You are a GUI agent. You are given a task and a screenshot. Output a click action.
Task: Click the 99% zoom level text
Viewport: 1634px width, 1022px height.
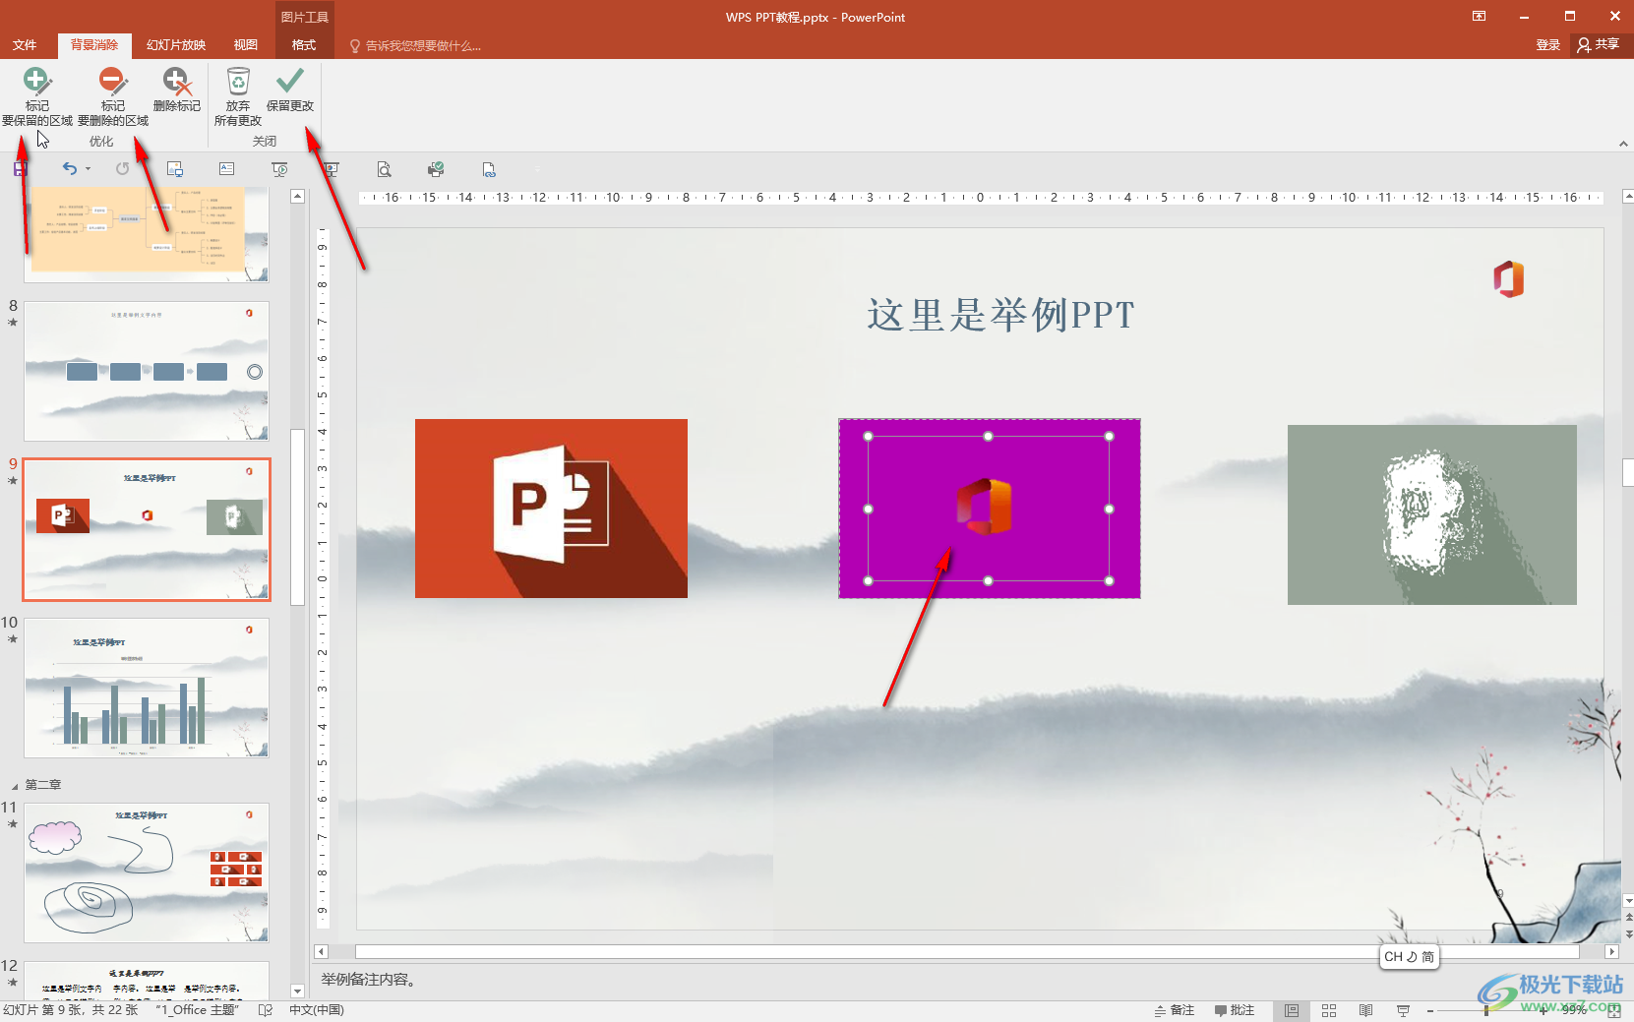1575,1010
